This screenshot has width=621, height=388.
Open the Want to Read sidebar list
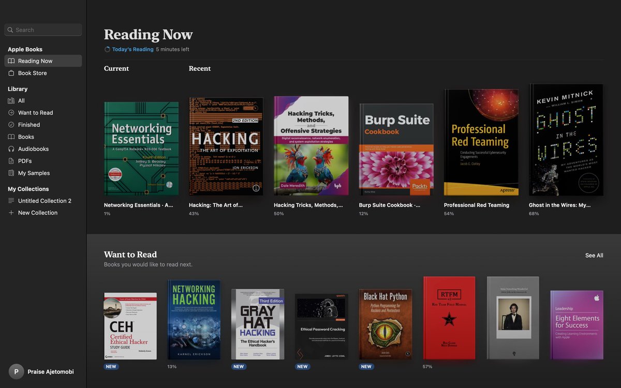pos(43,113)
